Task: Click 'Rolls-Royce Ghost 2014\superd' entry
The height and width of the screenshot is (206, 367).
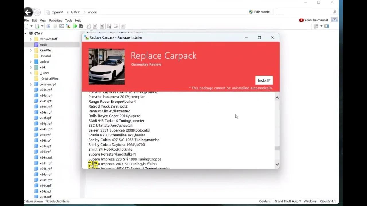Action: point(114,116)
